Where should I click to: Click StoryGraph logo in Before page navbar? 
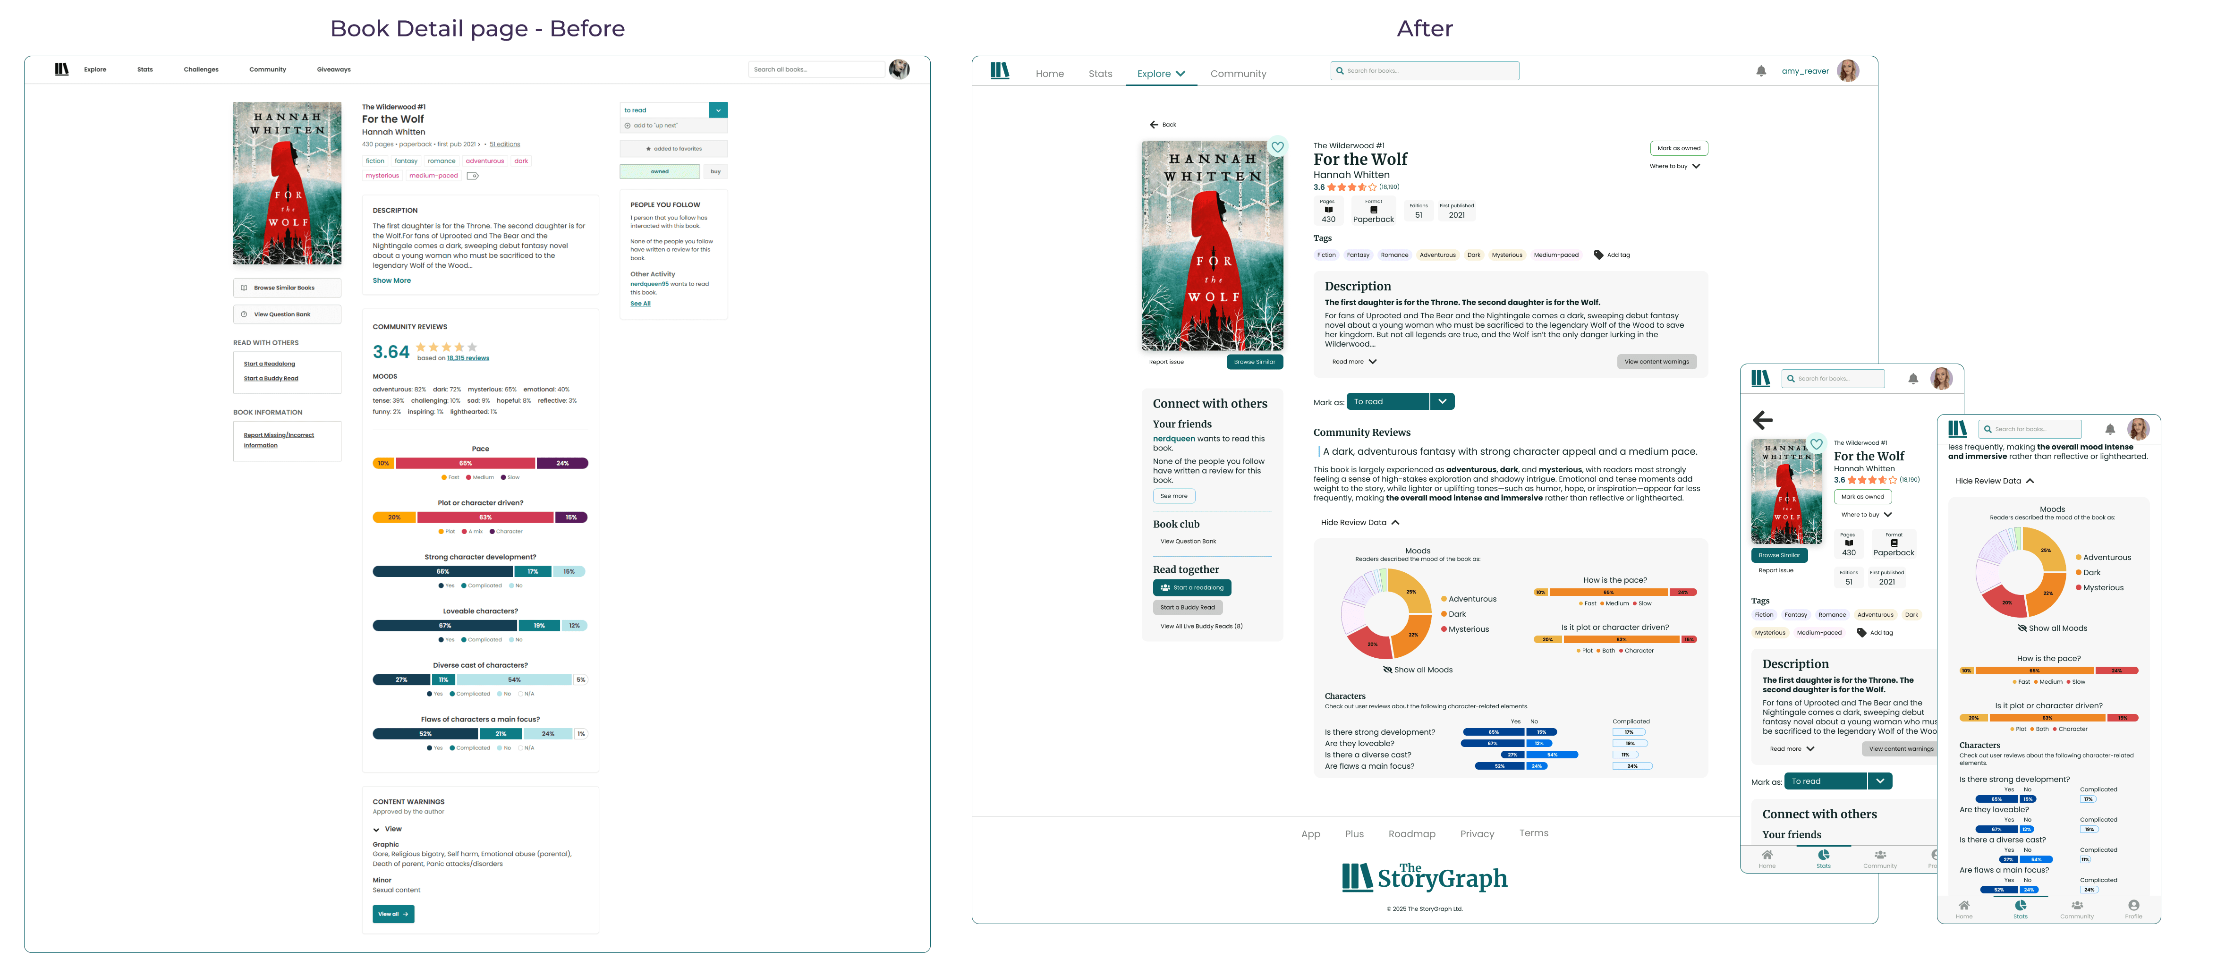coord(62,70)
